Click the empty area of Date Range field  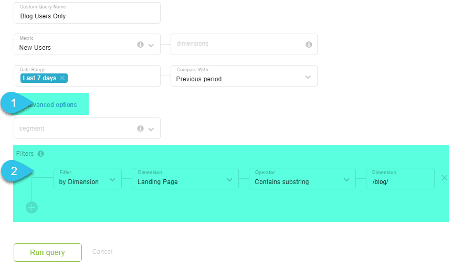(113, 78)
